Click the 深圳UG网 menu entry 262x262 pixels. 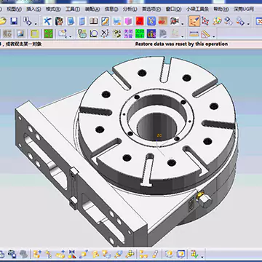pyautogui.click(x=244, y=9)
